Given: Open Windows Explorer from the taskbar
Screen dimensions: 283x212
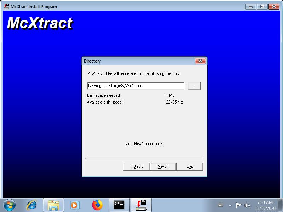Looking at the screenshot, I should coord(53,205).
